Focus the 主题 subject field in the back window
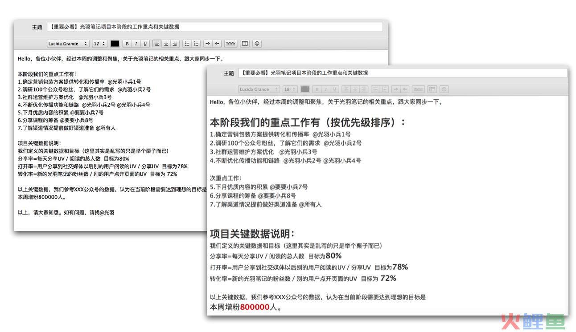This screenshot has width=576, height=332. pos(214,27)
